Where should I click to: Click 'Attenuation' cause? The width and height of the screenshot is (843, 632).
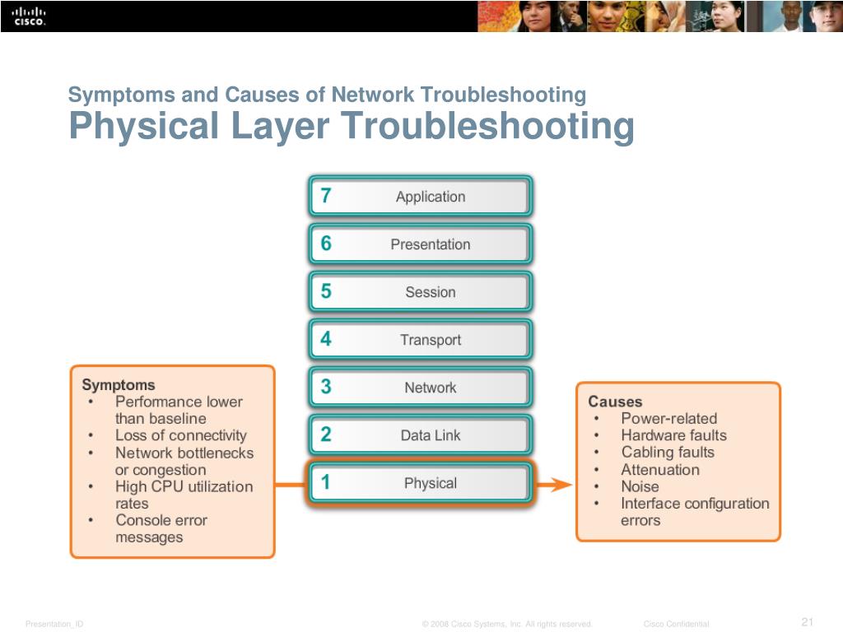coord(660,470)
